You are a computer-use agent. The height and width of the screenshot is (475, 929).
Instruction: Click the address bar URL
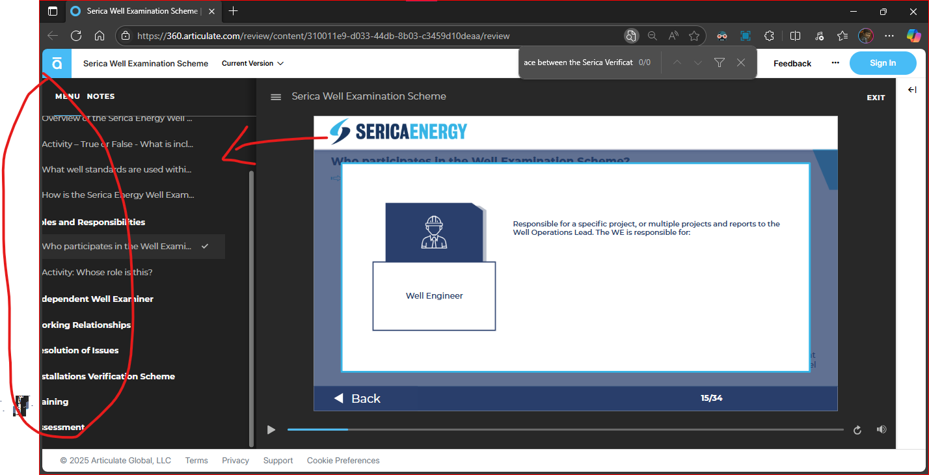[323, 36]
